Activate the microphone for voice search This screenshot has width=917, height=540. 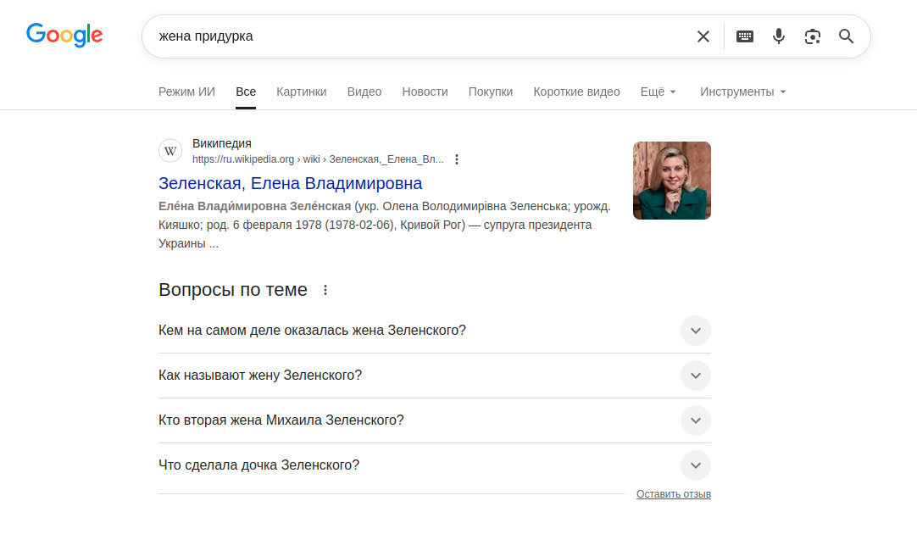click(779, 36)
